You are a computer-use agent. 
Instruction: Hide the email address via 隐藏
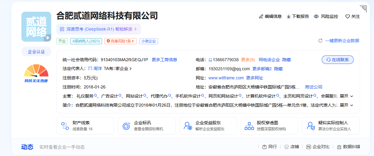278,69
